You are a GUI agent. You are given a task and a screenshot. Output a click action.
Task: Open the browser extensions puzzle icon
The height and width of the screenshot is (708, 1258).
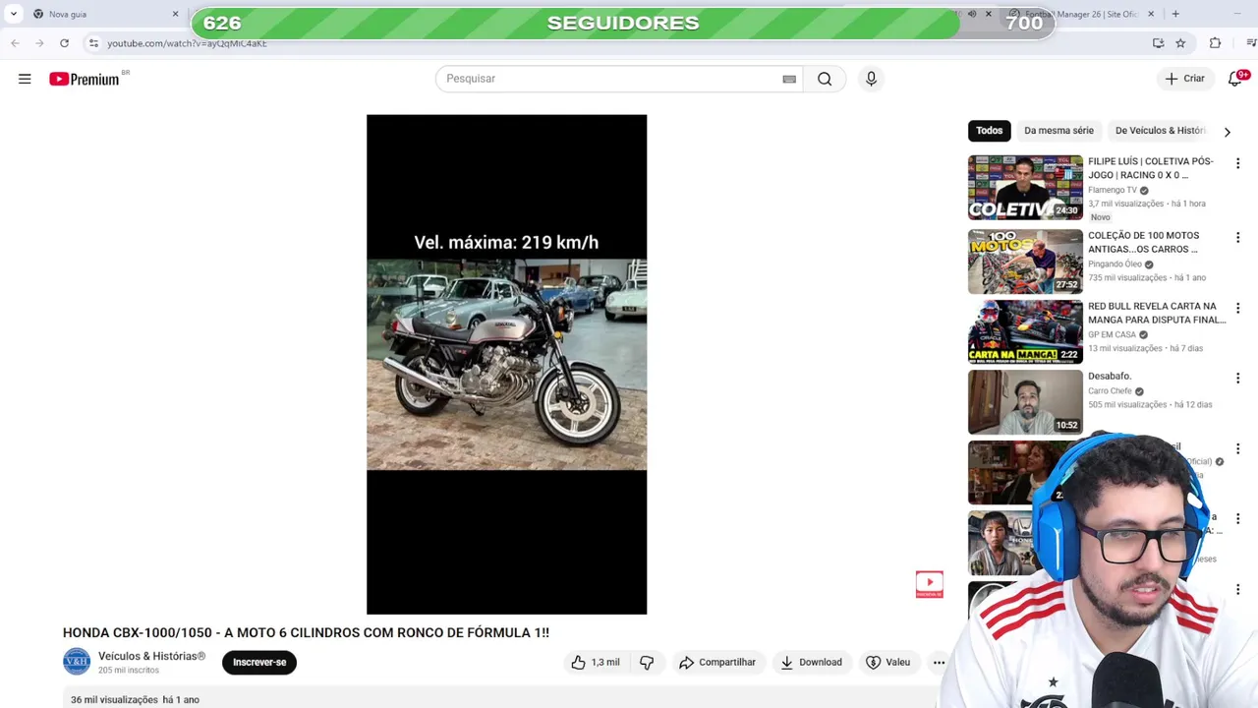(1215, 43)
